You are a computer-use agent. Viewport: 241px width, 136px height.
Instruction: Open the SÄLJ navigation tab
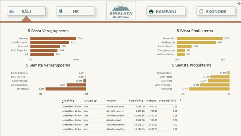click(x=26, y=11)
